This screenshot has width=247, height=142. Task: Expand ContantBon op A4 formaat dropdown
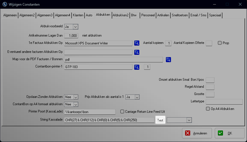pos(75,104)
